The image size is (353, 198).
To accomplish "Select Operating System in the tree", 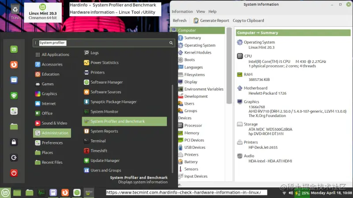I will point(197,45).
